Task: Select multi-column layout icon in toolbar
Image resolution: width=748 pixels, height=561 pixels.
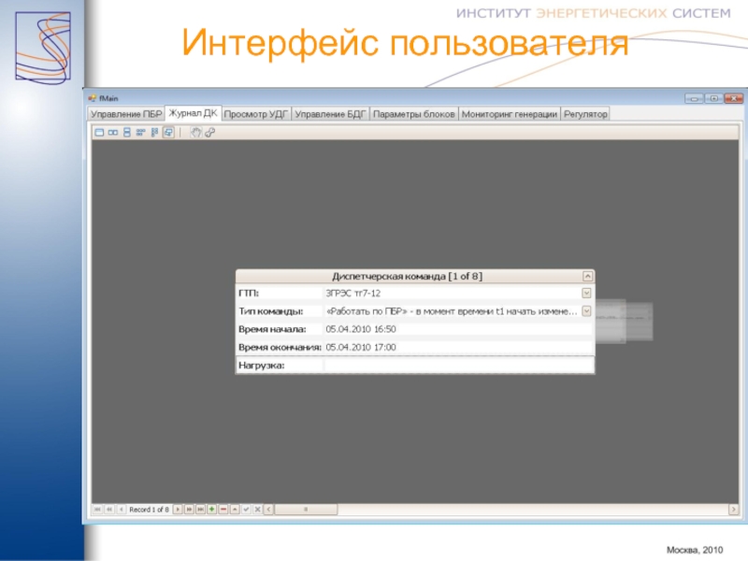Action: [154, 133]
